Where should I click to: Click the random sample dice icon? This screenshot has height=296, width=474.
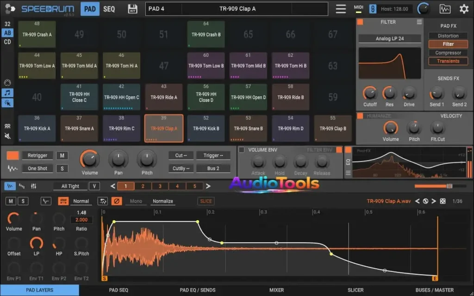(x=443, y=201)
